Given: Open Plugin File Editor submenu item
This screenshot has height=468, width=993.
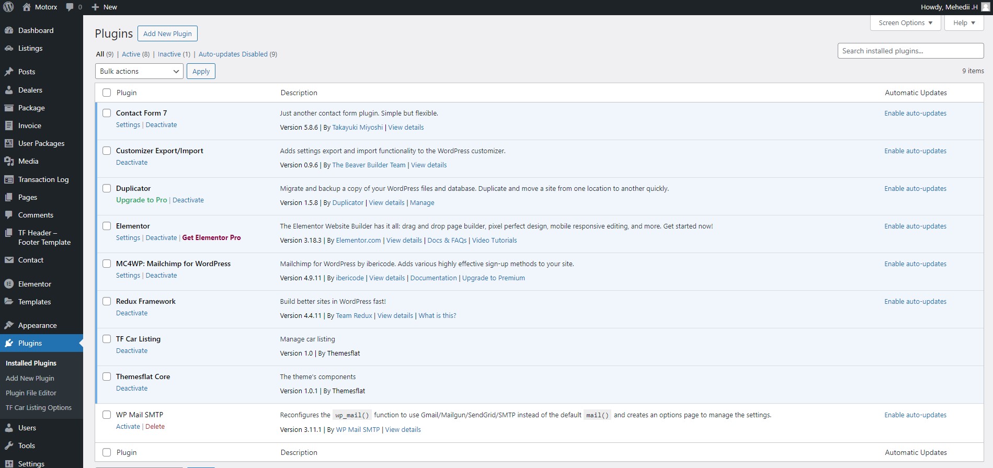Looking at the screenshot, I should (x=31, y=393).
